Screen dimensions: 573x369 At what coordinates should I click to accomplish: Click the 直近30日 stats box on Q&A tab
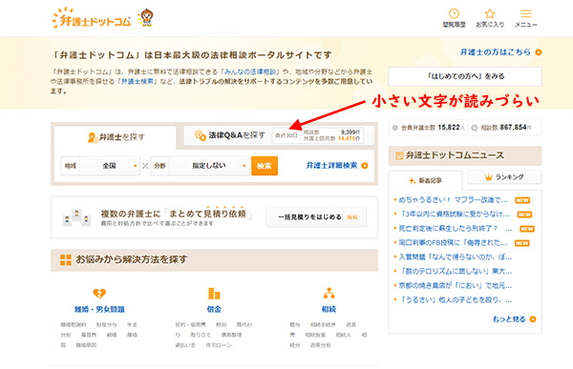click(x=318, y=135)
